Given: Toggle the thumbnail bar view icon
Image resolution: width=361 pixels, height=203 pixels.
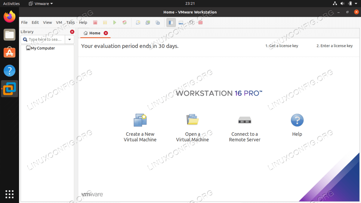Looking at the screenshot, I should pyautogui.click(x=181, y=23).
